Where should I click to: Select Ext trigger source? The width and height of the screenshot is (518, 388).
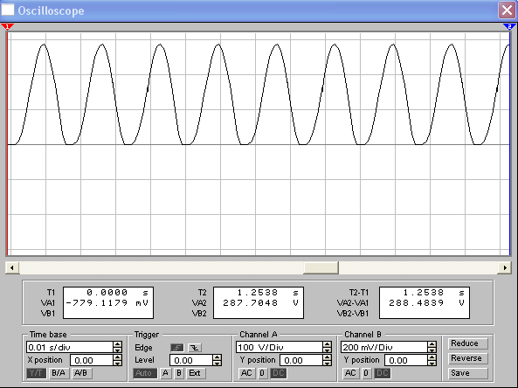195,373
